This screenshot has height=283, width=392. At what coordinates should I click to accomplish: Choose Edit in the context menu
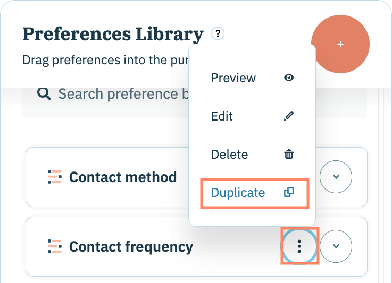222,116
